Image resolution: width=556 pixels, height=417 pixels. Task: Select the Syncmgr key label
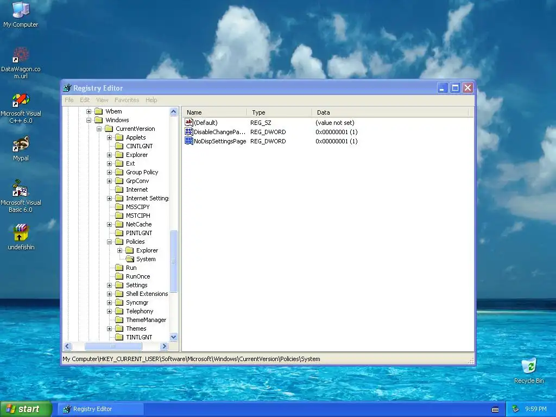(x=137, y=302)
